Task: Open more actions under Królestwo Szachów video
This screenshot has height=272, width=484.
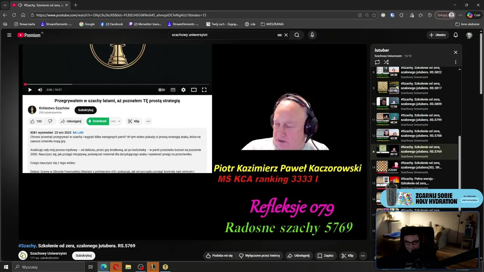Action: (148, 121)
